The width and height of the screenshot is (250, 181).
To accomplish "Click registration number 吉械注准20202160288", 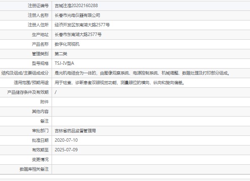I will click(x=76, y=6).
